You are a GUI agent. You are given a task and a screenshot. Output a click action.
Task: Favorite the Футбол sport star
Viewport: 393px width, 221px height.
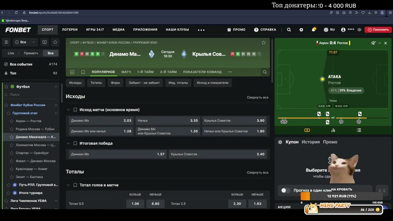[x=6, y=87]
